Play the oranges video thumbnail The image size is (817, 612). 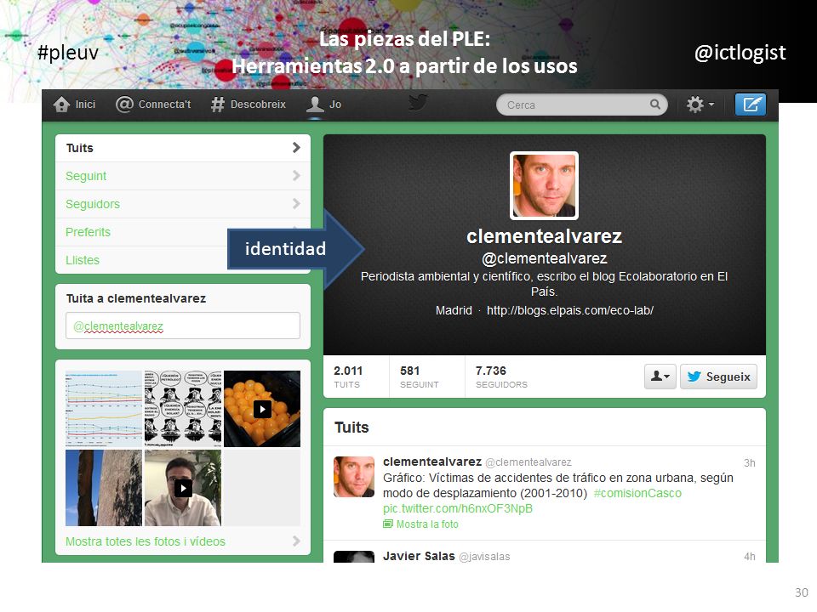coord(262,409)
